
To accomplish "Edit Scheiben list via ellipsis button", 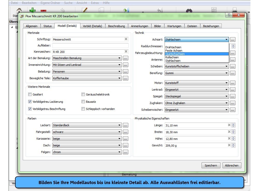I will tap(233, 66).
